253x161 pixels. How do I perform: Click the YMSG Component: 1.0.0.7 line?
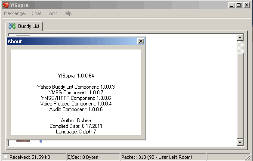click(76, 93)
